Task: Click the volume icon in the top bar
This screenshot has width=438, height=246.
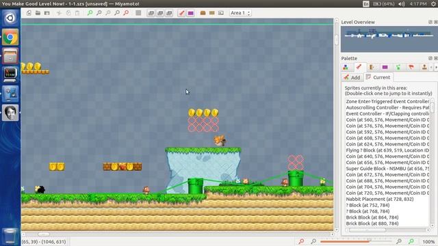Action: (x=402, y=3)
